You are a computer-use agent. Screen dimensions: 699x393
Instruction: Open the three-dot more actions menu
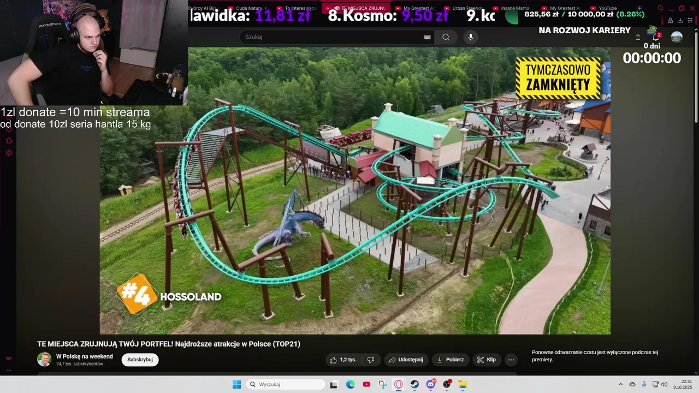point(511,360)
